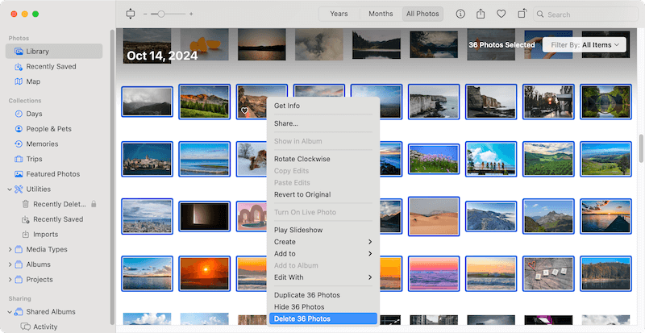This screenshot has height=333, width=645.
Task: Choose Duplicate 36 Photos
Action: (323, 295)
